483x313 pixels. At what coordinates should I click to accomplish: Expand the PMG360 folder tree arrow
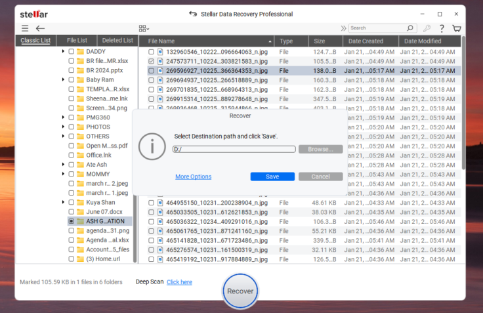[63, 117]
